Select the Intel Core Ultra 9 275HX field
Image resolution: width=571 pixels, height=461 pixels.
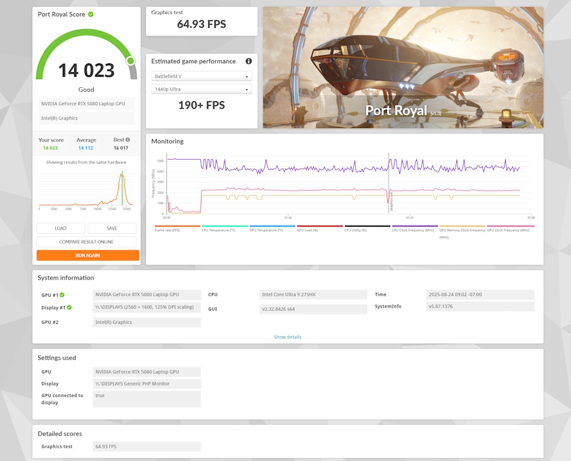tap(313, 294)
